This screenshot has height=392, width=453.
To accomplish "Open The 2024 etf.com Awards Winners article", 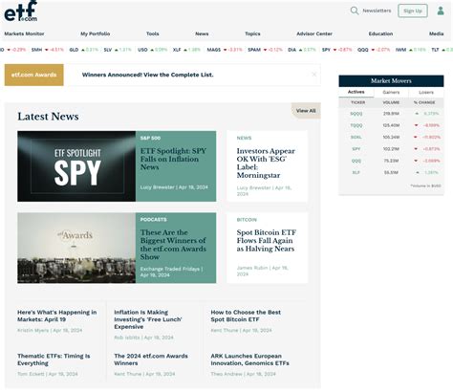I will pyautogui.click(x=151, y=359).
